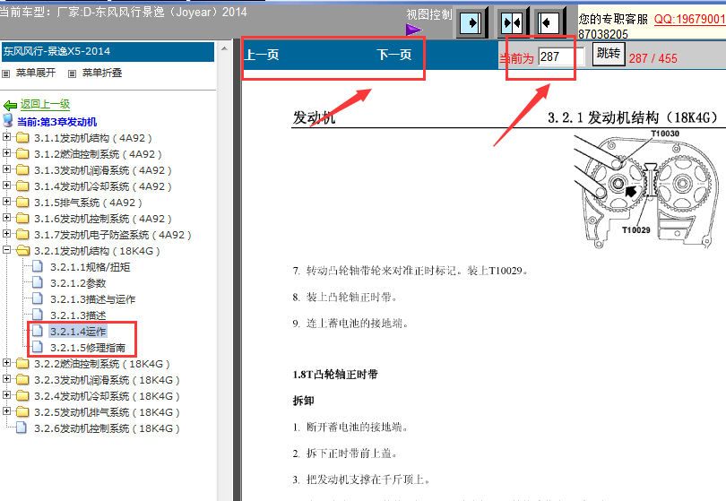
Task: Expand the 3.1.3发动机润滑系统 (4A92) node
Action: (6, 169)
